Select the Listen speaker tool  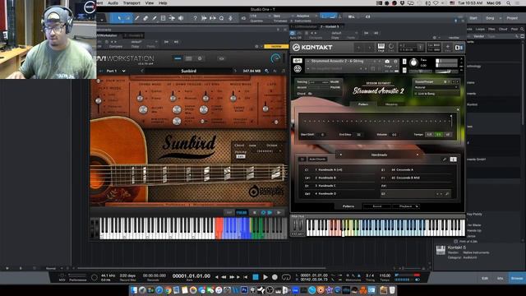click(181, 18)
